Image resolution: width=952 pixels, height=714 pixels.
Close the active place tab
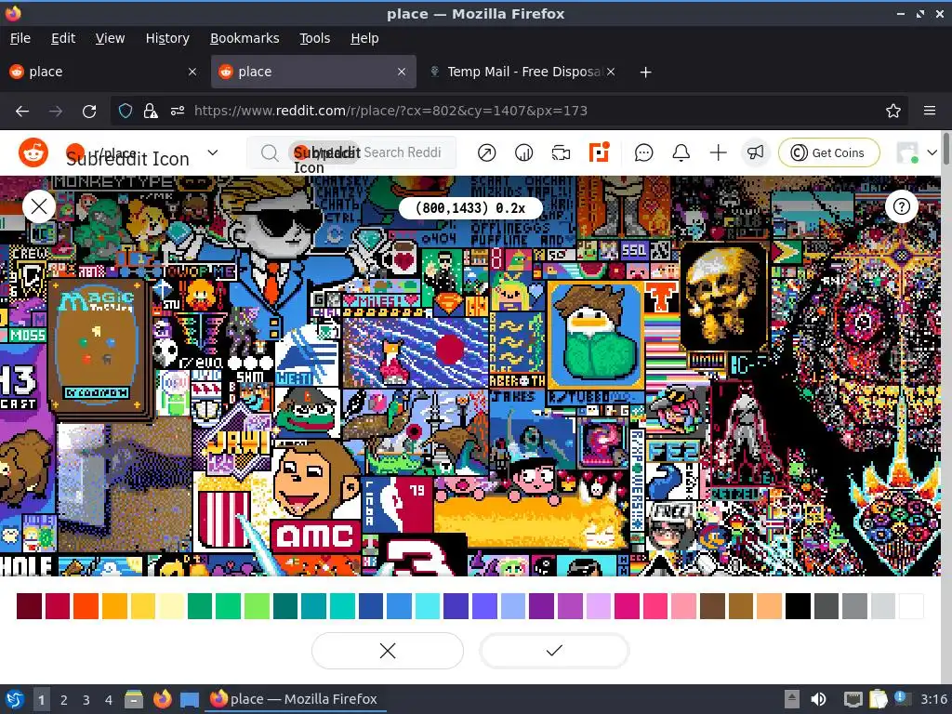[x=402, y=72]
